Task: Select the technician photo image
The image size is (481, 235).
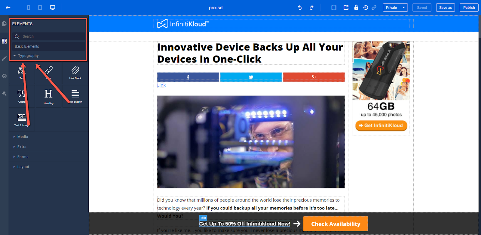Action: 251,142
